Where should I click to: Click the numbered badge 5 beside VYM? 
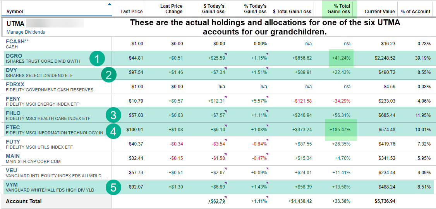pyautogui.click(x=113, y=188)
